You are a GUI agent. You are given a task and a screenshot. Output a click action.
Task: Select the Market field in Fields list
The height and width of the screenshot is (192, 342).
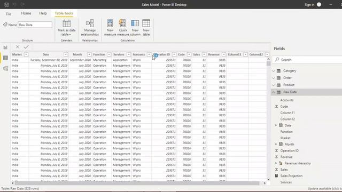point(285,138)
